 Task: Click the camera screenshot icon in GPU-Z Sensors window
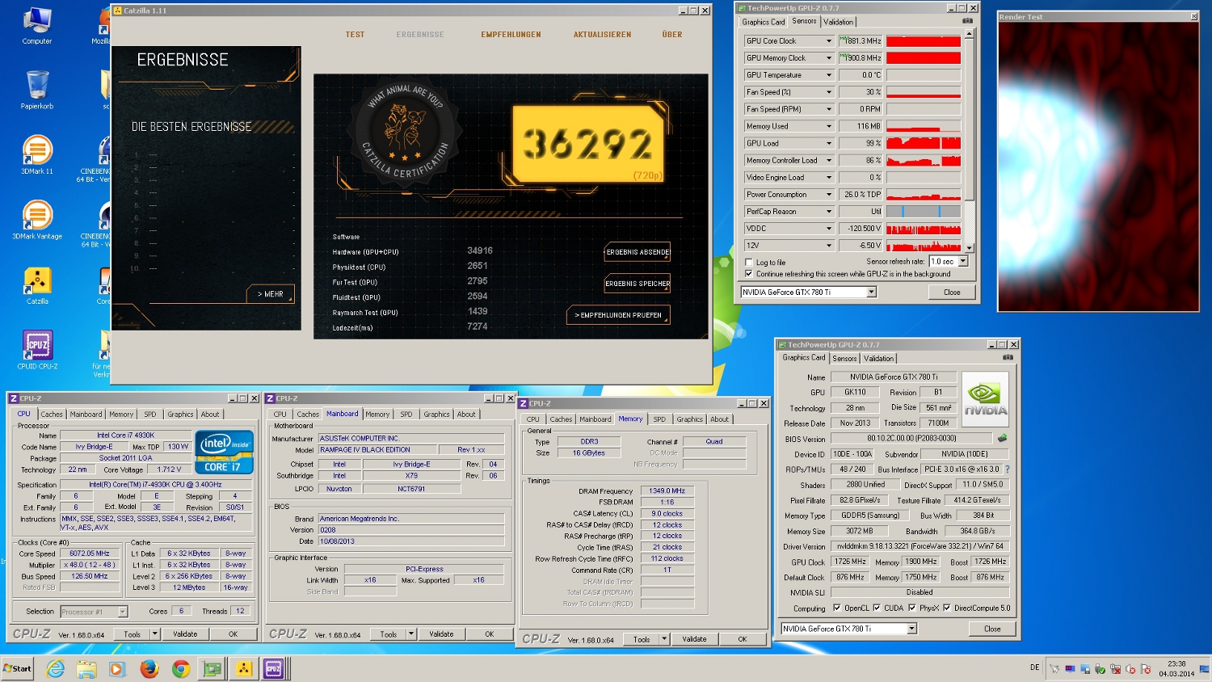[967, 21]
